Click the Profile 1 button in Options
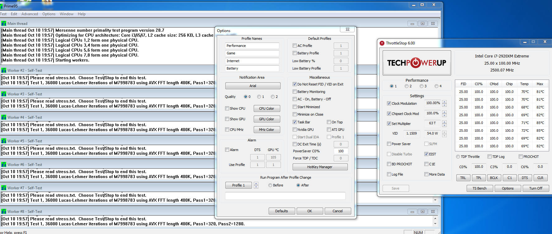Image resolution: width=552 pixels, height=234 pixels. point(238,185)
